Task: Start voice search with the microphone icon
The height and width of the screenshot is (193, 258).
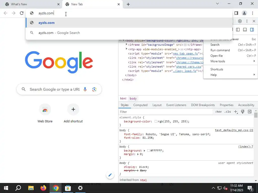Action: tap(85, 89)
